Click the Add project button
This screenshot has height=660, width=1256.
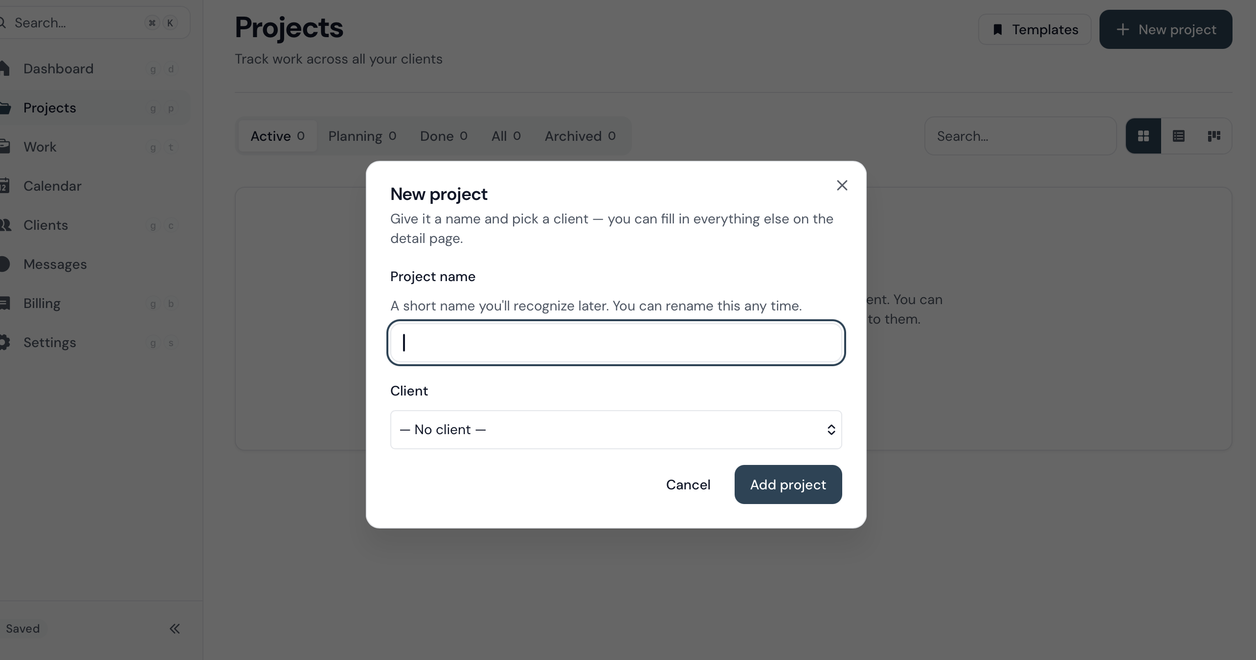click(x=788, y=484)
